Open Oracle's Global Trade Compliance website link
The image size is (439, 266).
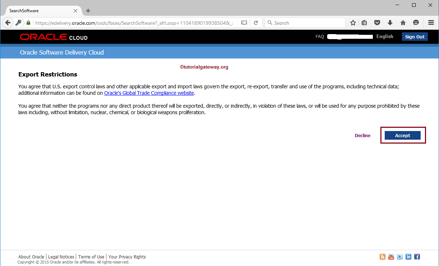pos(149,93)
